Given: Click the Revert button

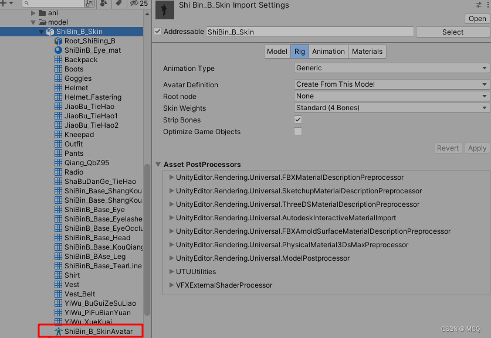Looking at the screenshot, I should 448,148.
